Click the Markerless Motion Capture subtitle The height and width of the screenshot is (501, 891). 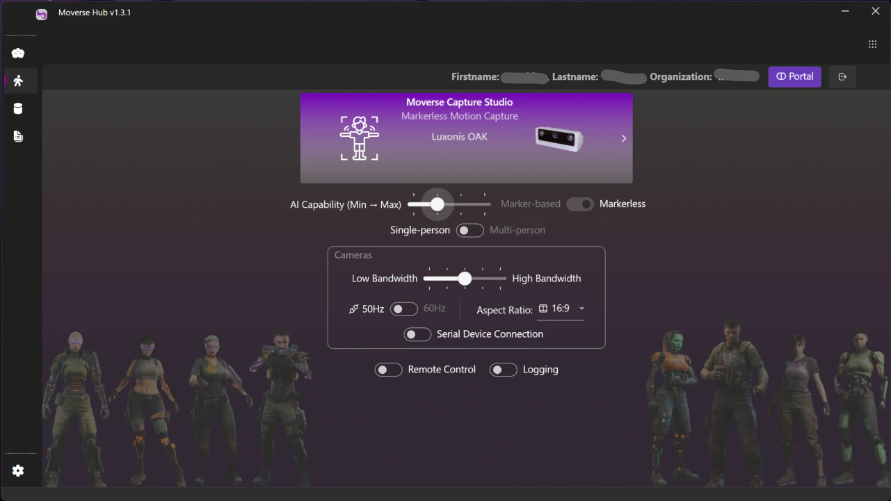460,116
